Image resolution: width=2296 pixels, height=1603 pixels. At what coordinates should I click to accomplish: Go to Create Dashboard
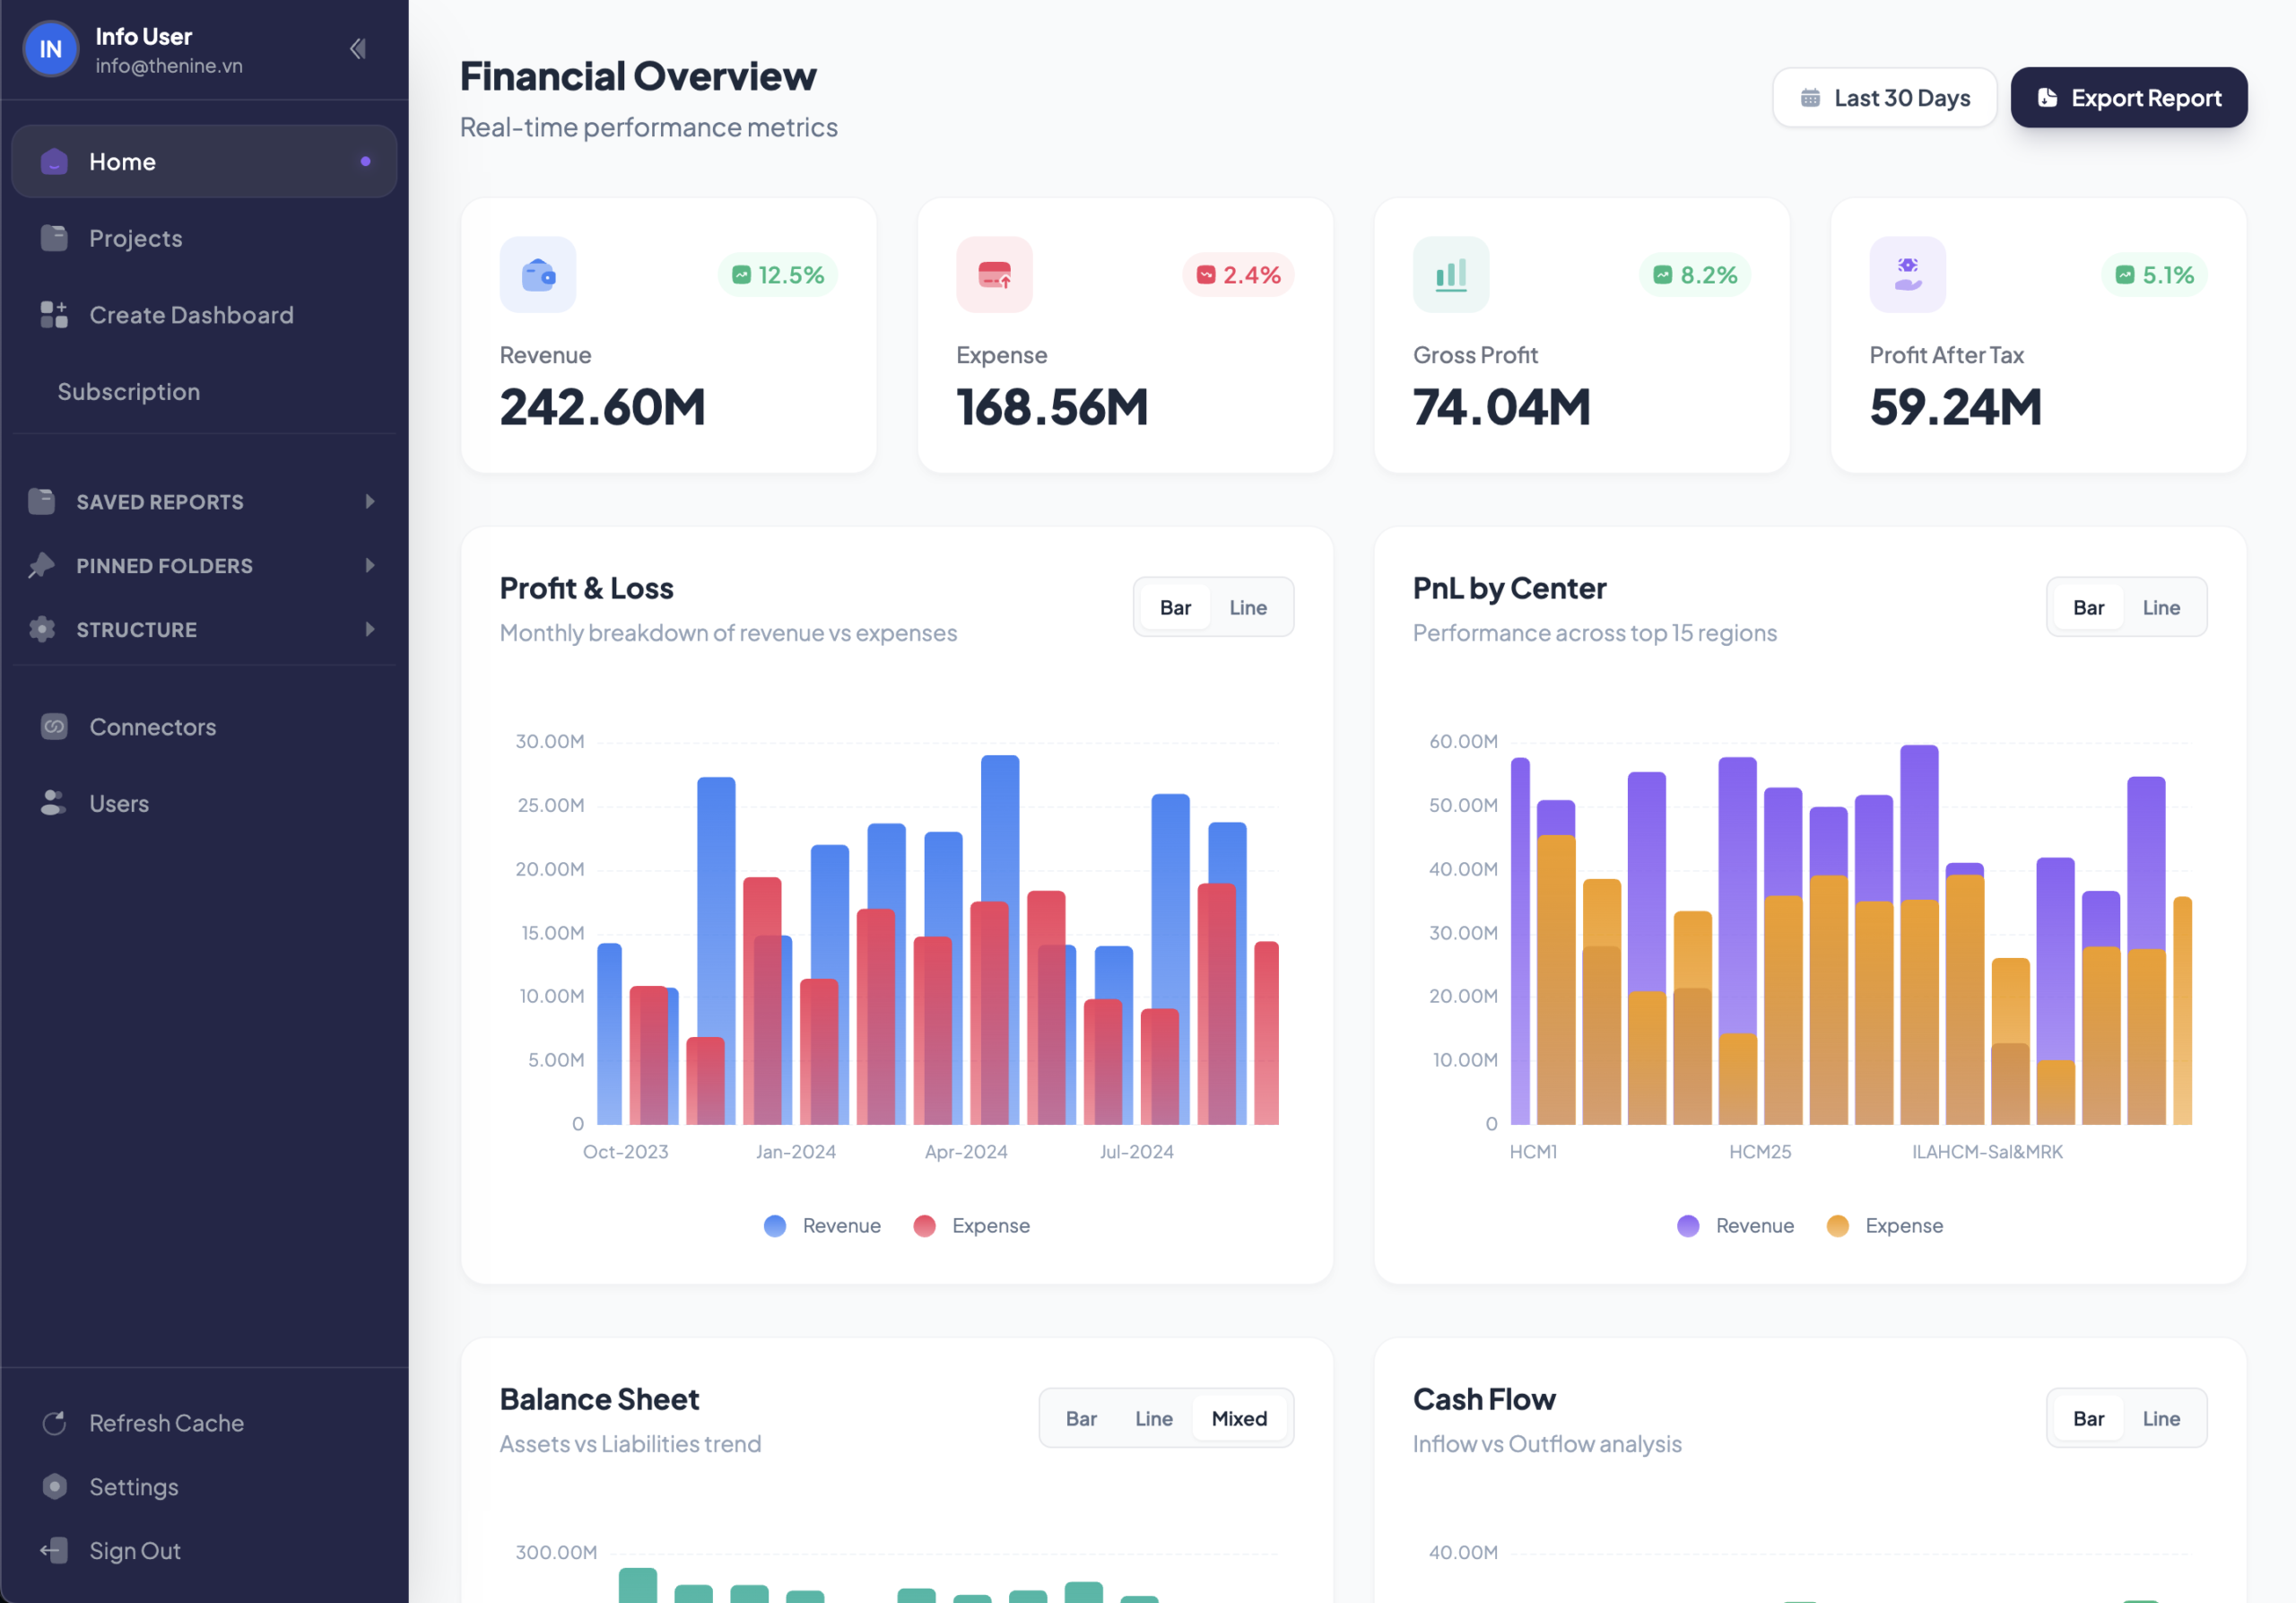coord(191,315)
